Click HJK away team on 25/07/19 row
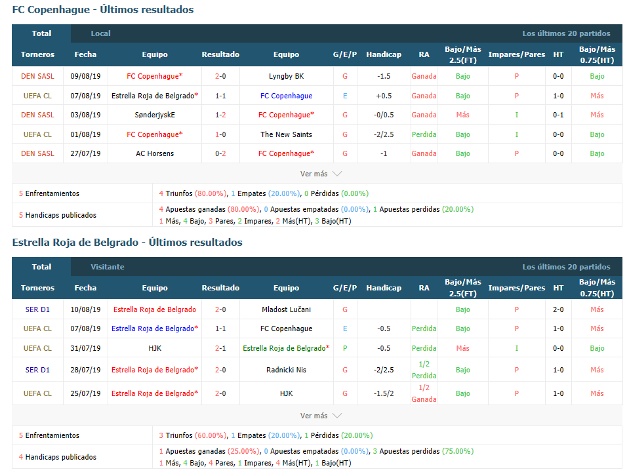Image resolution: width=629 pixels, height=476 pixels. pyautogui.click(x=287, y=393)
